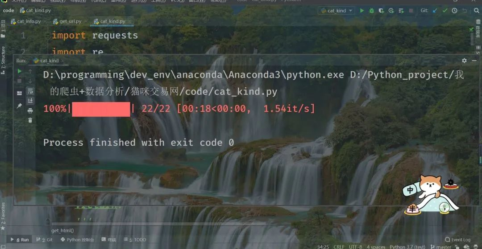Screen dimensions: 482x249
Task: Click the print icon in Run panel
Action: click(30, 110)
